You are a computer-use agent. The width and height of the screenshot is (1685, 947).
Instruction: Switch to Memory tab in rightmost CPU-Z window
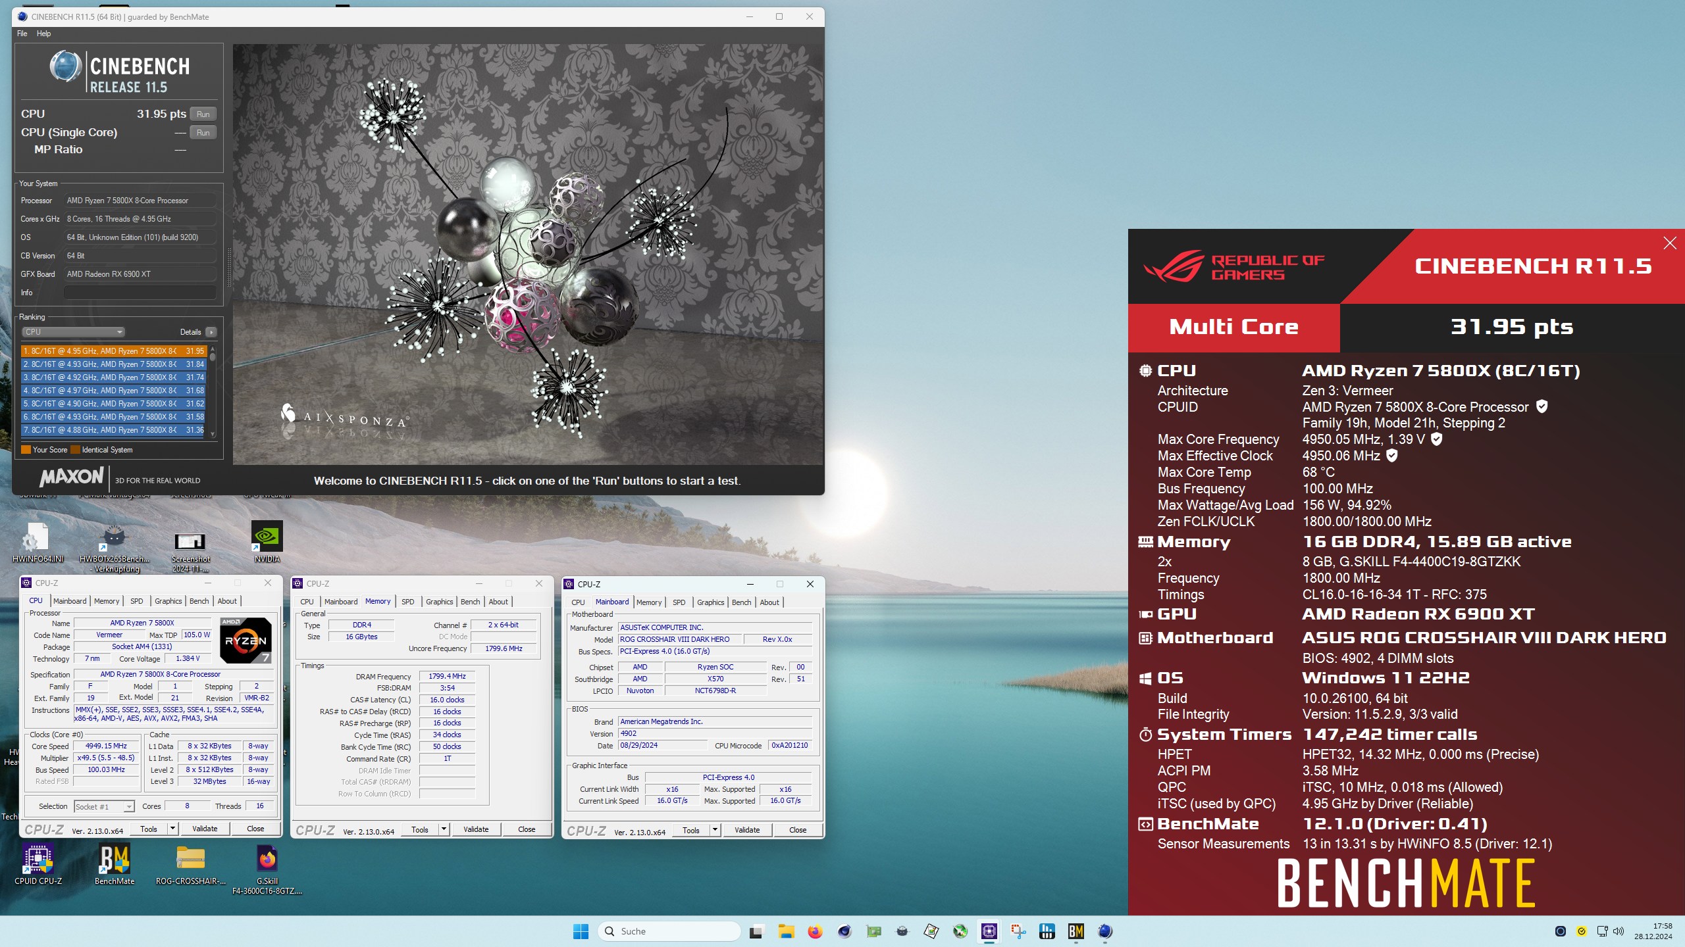pos(649,602)
